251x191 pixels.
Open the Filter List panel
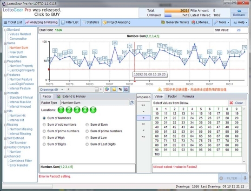tap(70, 22)
